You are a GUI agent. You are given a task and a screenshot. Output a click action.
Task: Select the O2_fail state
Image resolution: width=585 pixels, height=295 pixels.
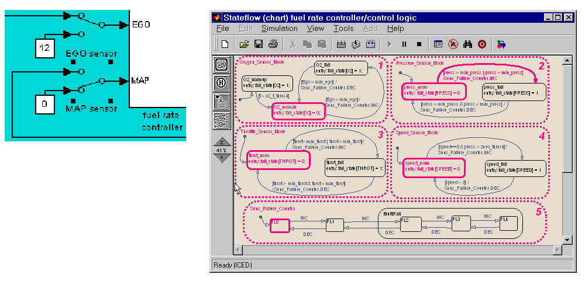coord(341,68)
